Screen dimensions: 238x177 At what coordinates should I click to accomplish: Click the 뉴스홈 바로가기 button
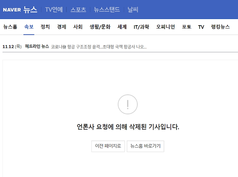click(x=145, y=146)
